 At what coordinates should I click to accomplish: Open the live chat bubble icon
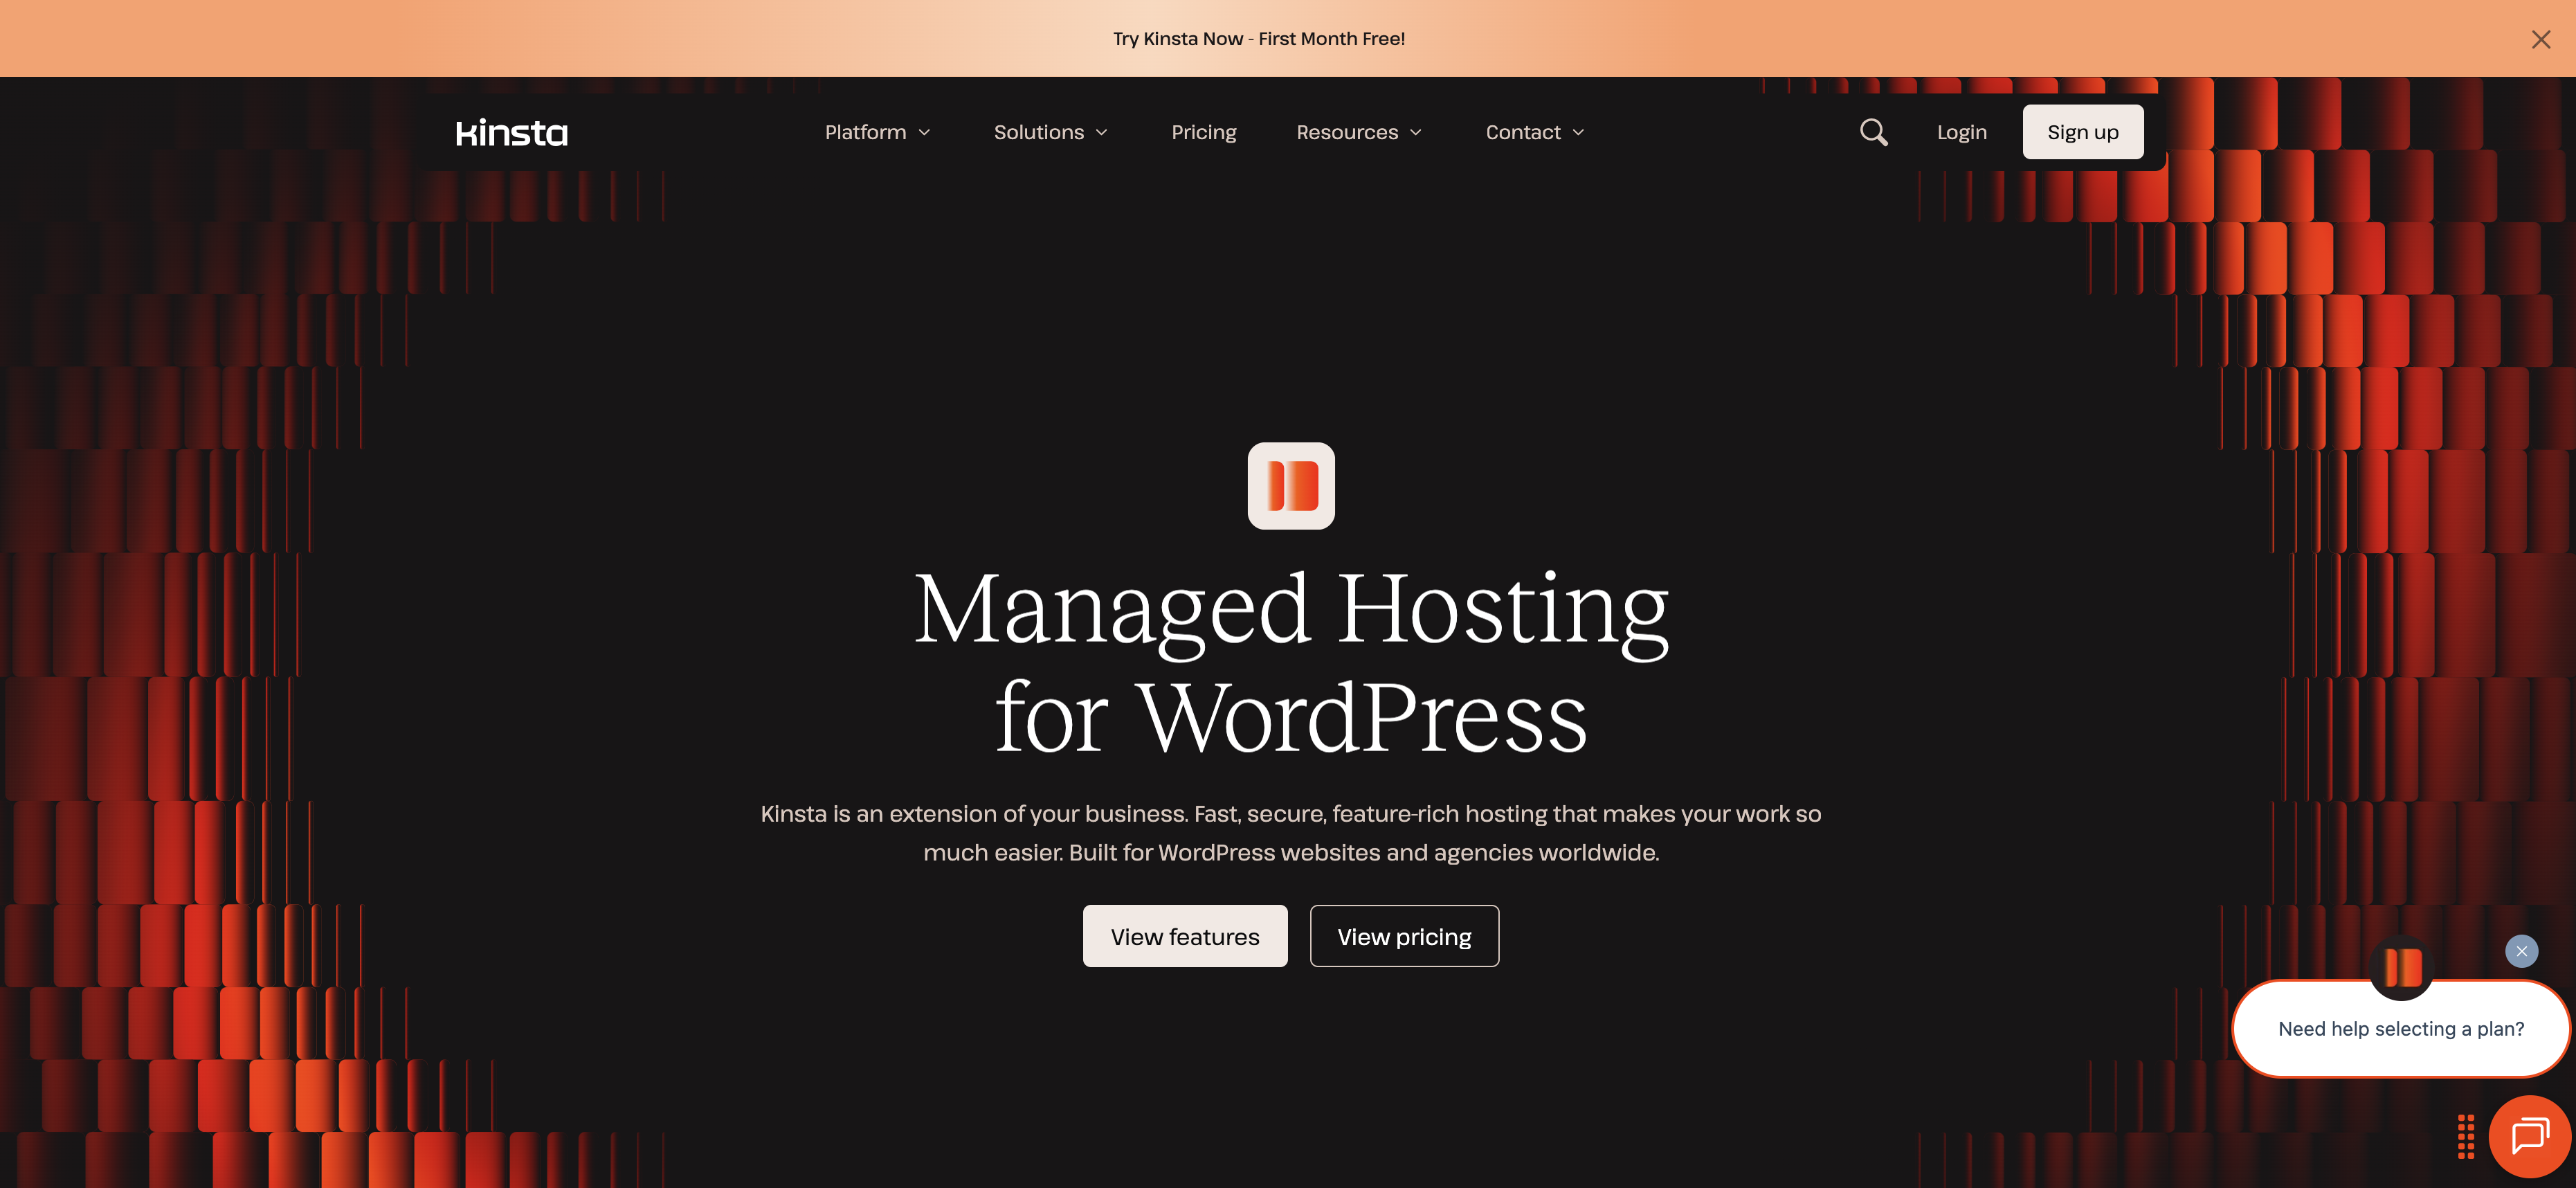pos(2530,1136)
